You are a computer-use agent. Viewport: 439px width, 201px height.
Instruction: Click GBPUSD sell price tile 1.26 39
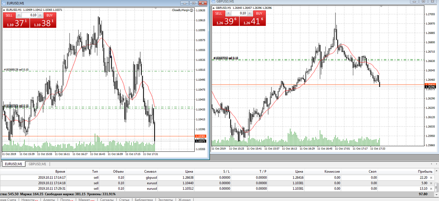[226, 21]
